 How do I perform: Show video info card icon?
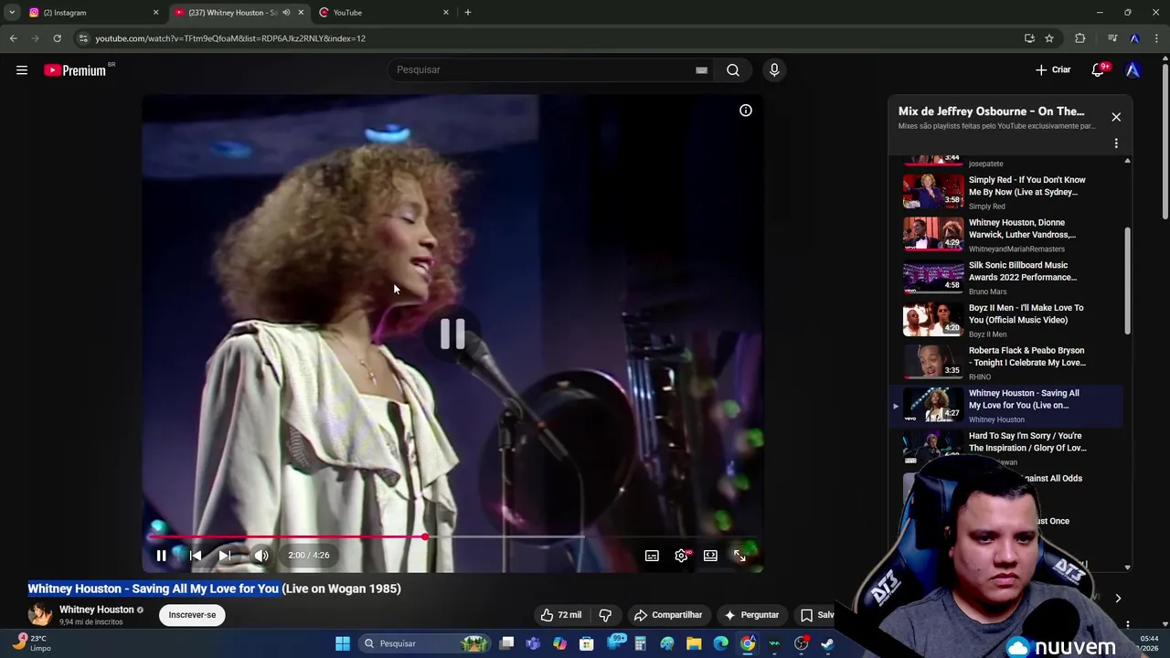click(746, 111)
